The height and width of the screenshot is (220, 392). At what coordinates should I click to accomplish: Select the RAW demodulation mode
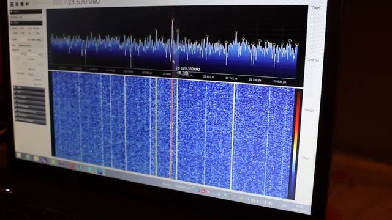(x=37, y=33)
